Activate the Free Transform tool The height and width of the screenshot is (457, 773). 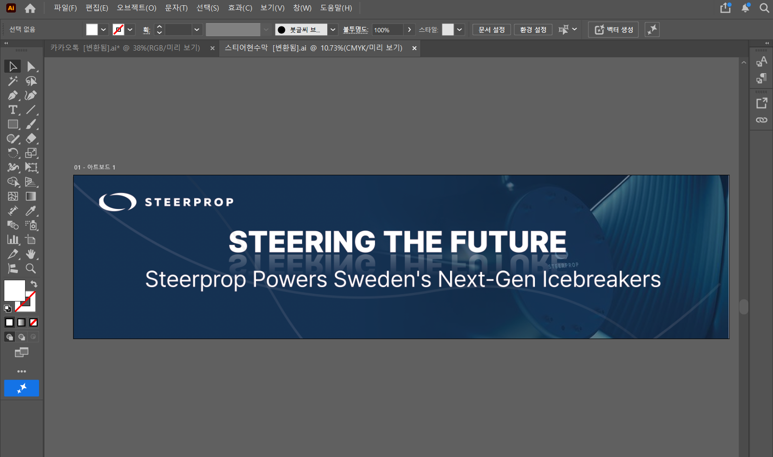click(x=31, y=168)
